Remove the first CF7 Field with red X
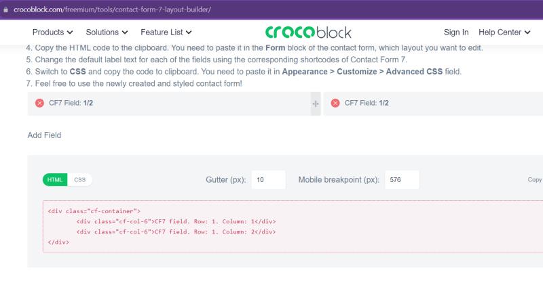 (x=39, y=104)
